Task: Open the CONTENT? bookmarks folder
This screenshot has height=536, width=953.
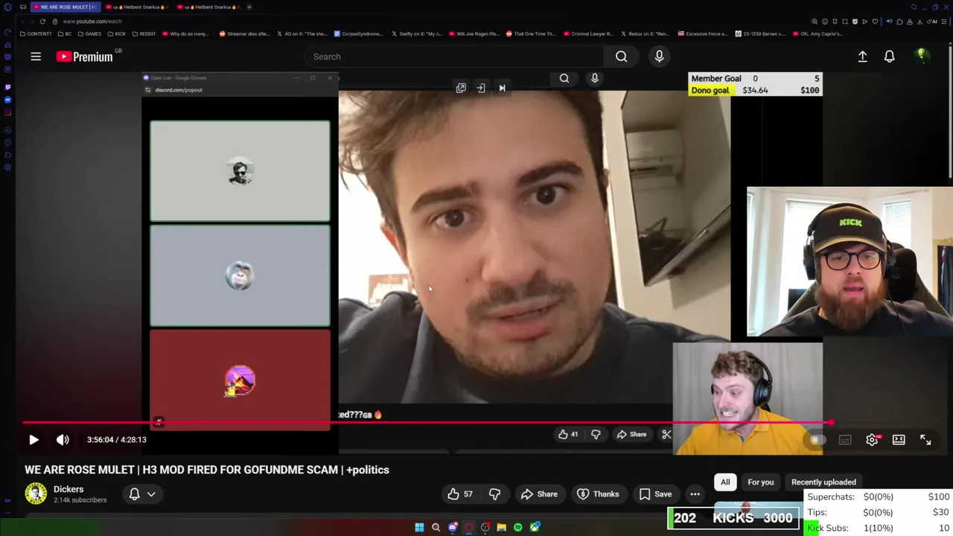Action: (x=36, y=33)
